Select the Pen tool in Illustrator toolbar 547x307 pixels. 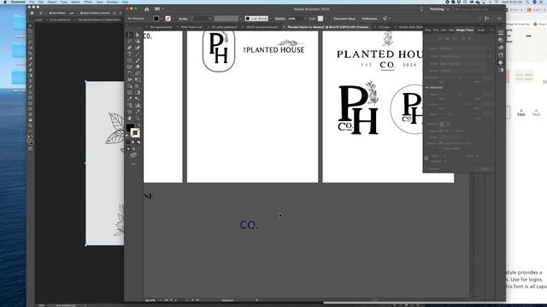pyautogui.click(x=129, y=48)
